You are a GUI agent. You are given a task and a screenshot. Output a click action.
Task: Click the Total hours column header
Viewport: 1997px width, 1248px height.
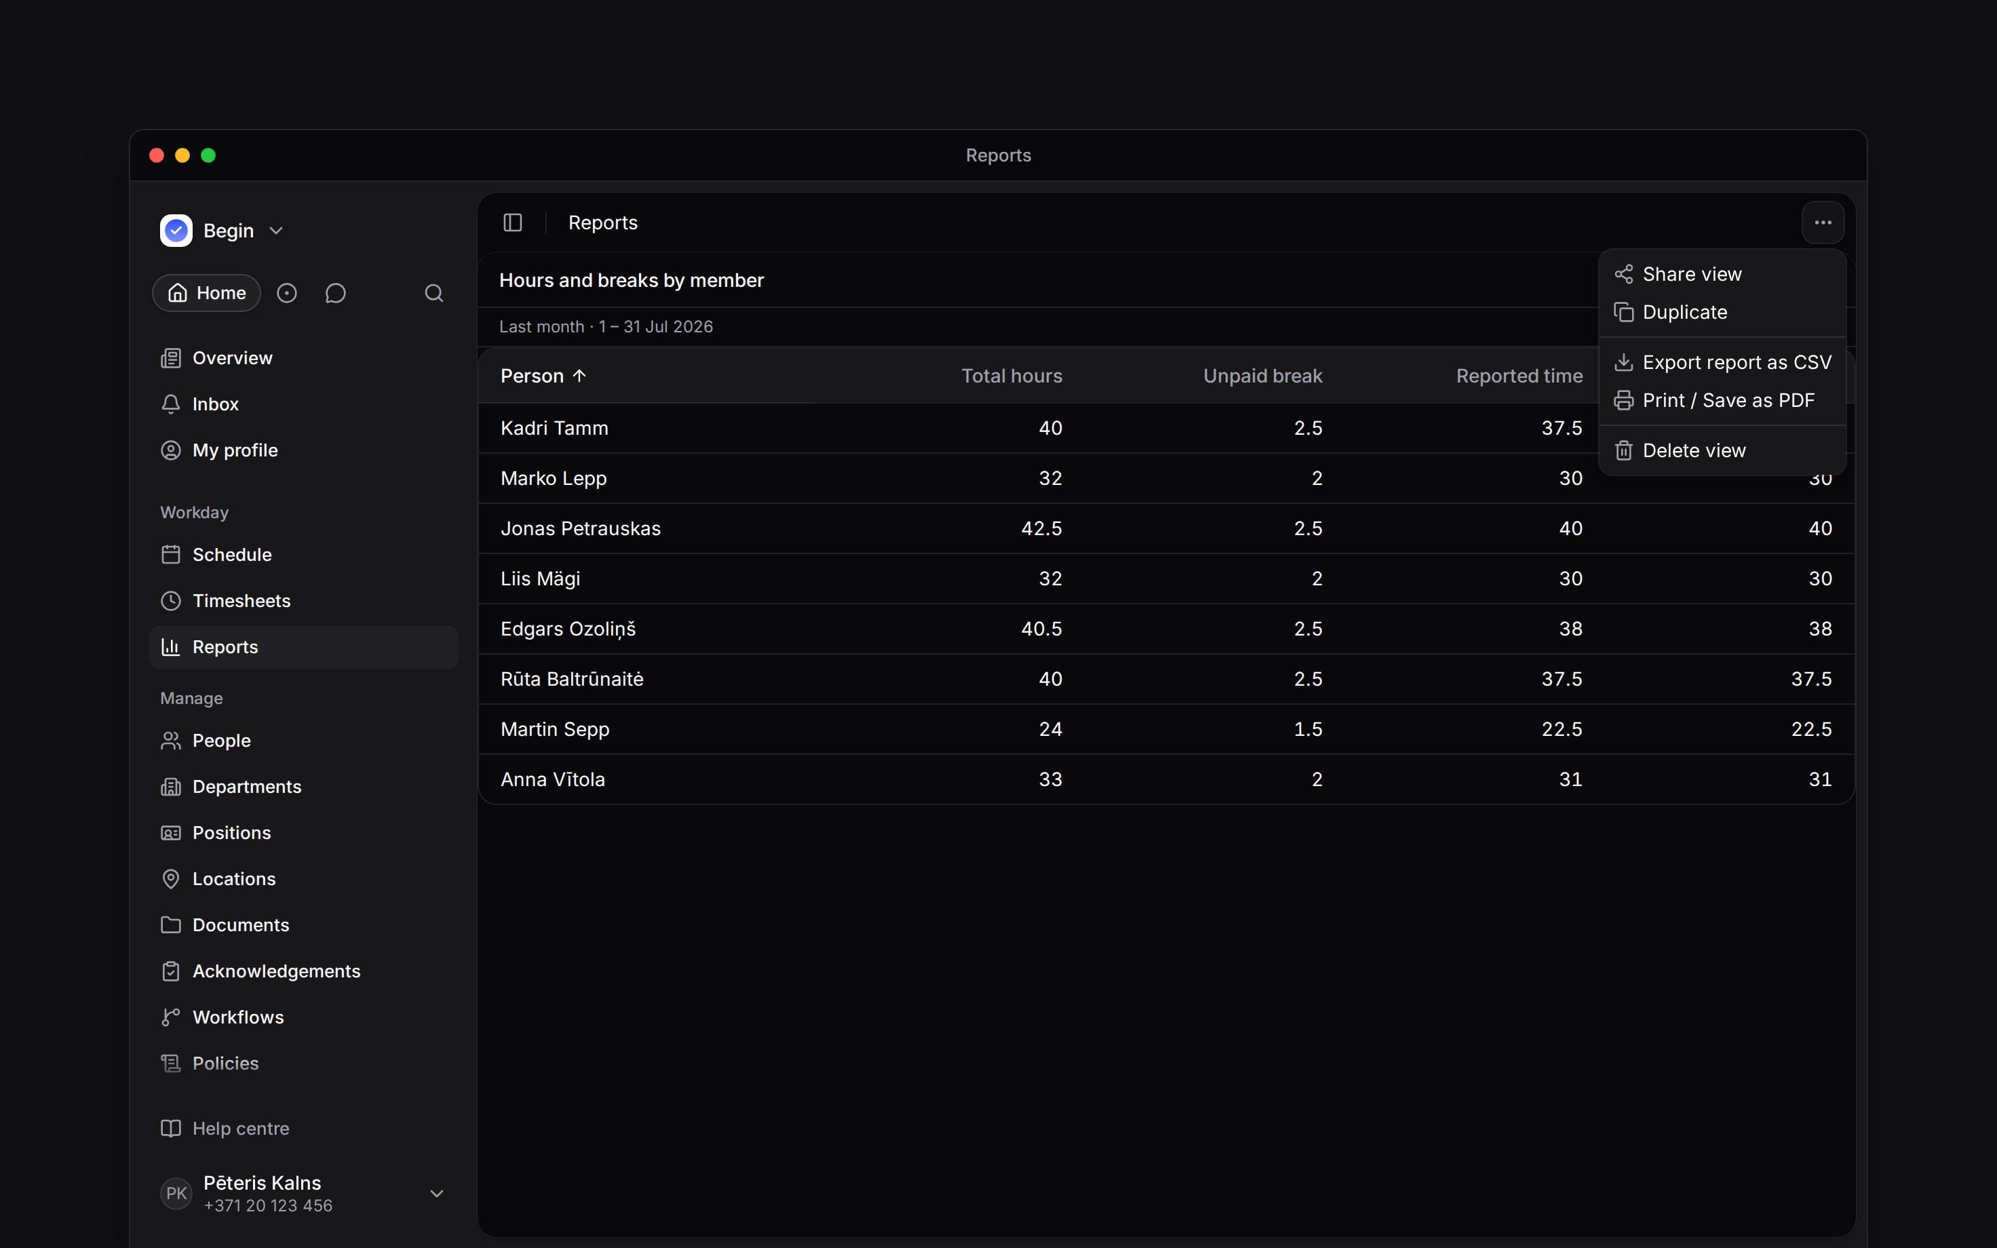point(1011,376)
